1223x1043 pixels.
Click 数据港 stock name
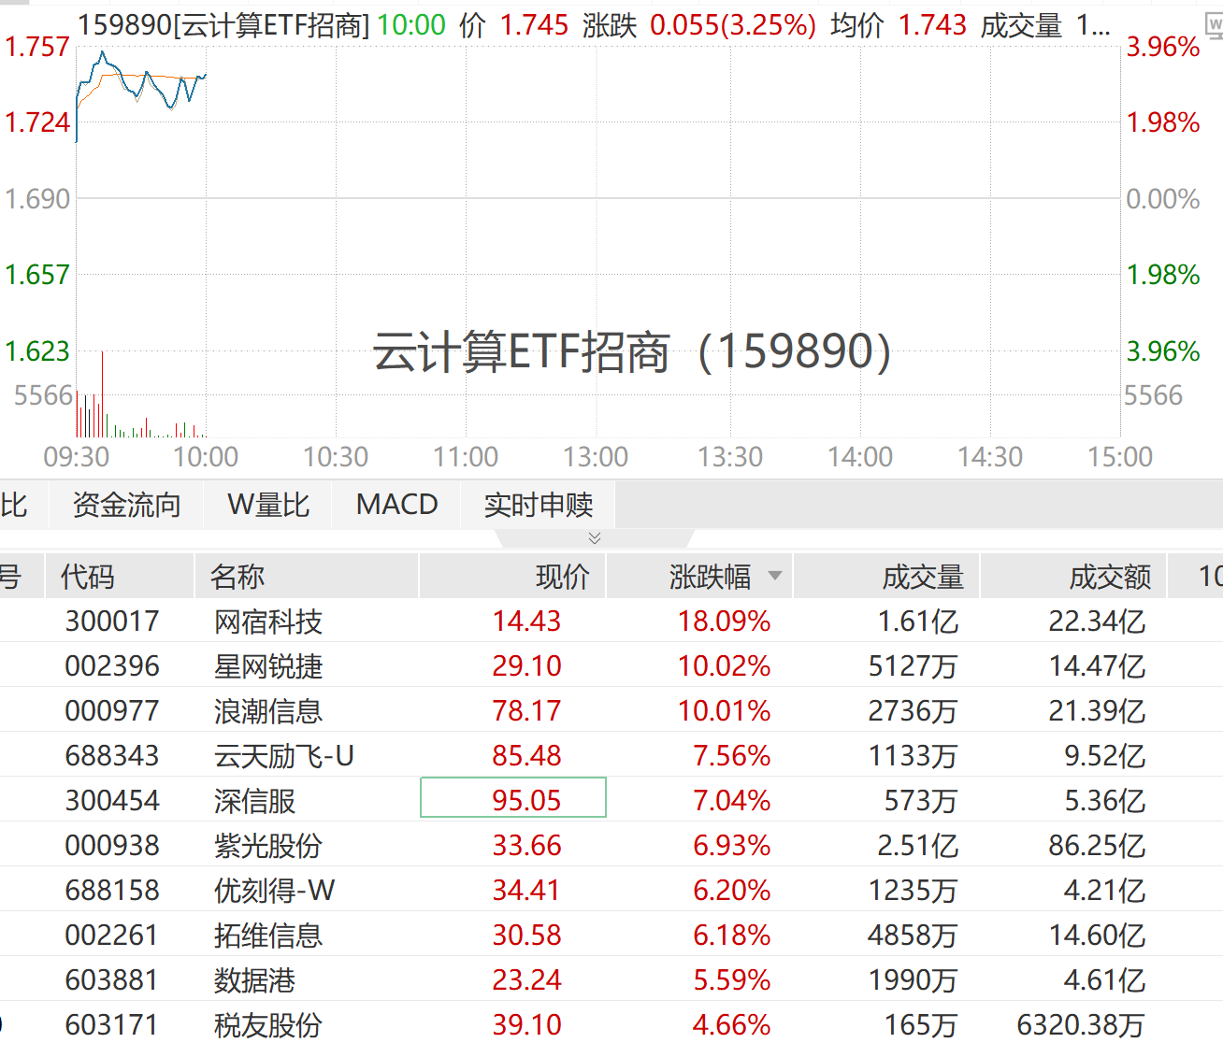tap(254, 980)
